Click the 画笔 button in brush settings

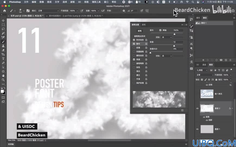click(140, 31)
